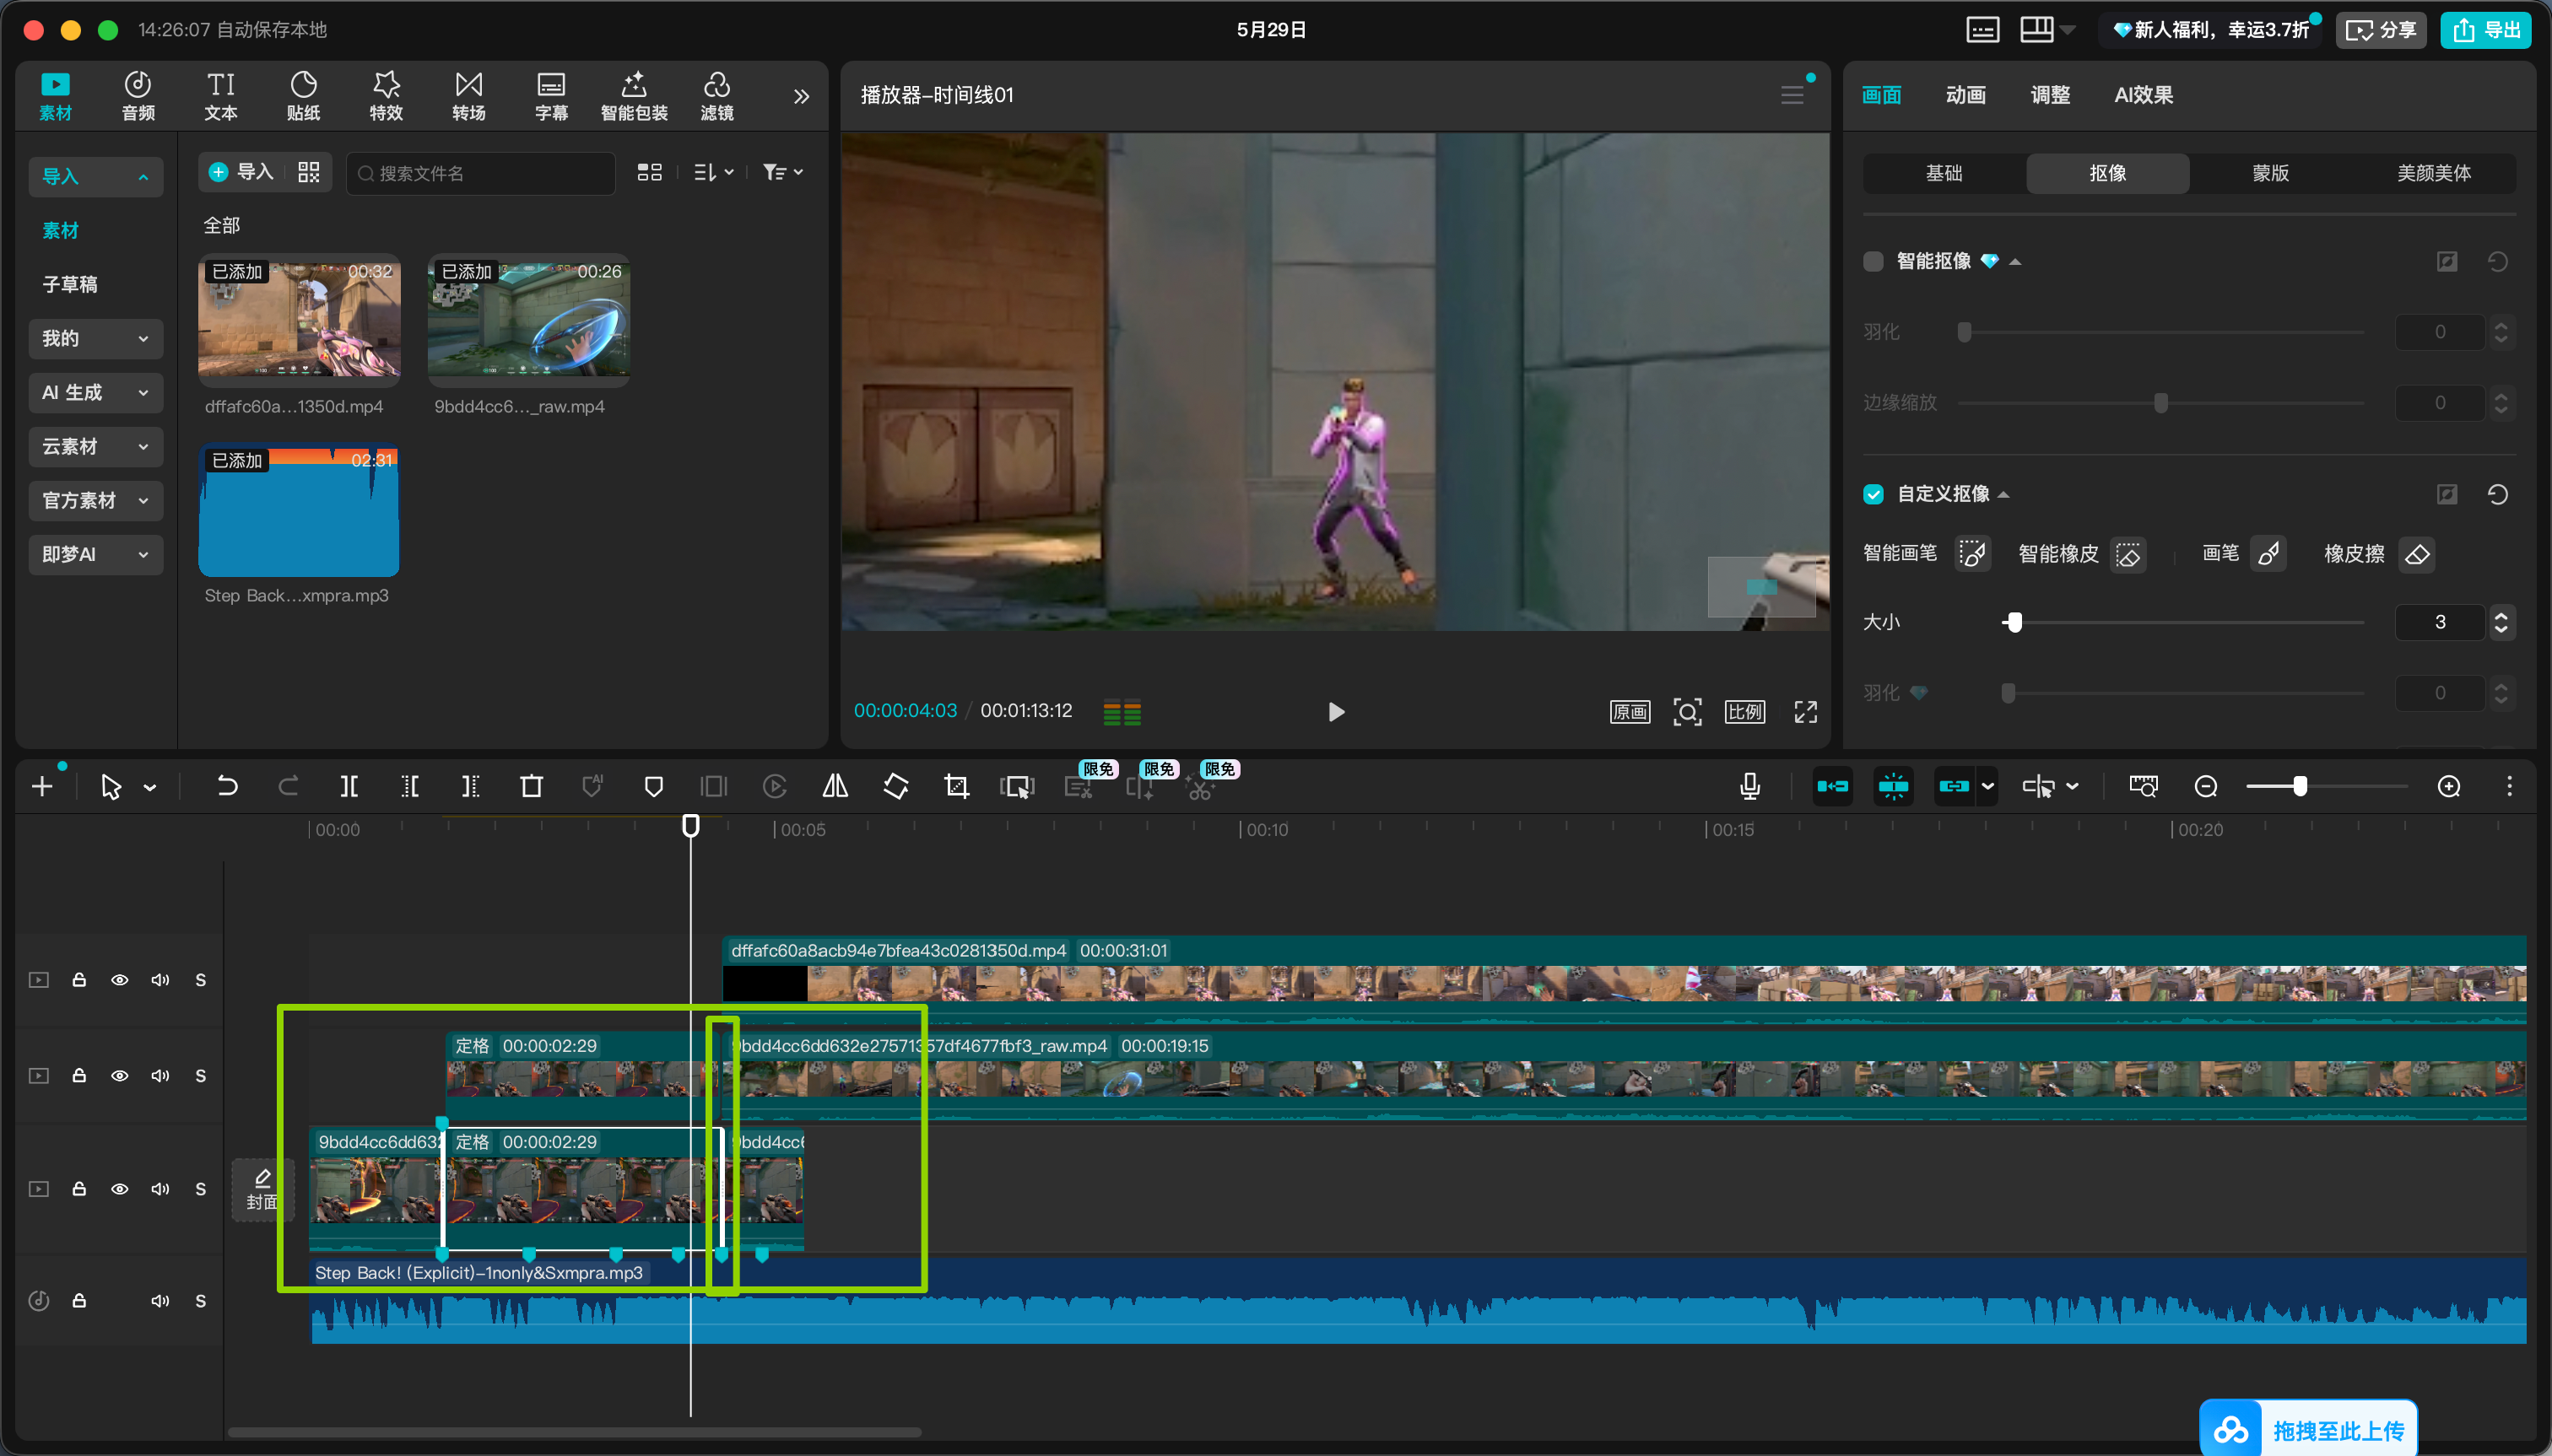Click the 原画 quality button in the player
This screenshot has height=1456, width=2552.
click(1630, 712)
